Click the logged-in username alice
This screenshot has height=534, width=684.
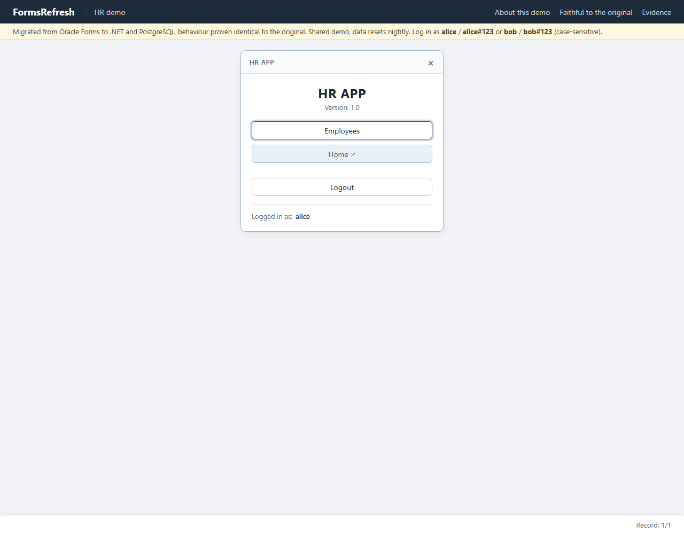302,216
